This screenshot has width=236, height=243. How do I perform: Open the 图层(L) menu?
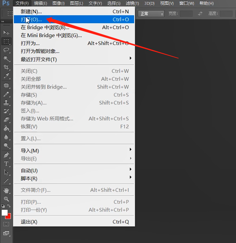tap(77, 3)
